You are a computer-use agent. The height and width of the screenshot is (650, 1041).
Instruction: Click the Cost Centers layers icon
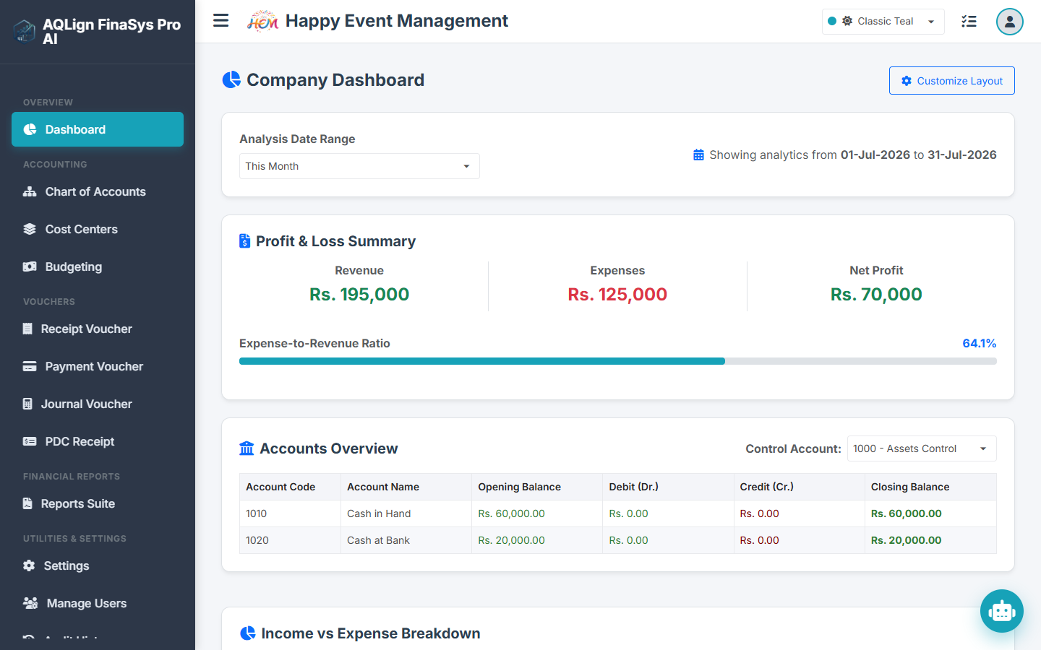click(x=30, y=229)
